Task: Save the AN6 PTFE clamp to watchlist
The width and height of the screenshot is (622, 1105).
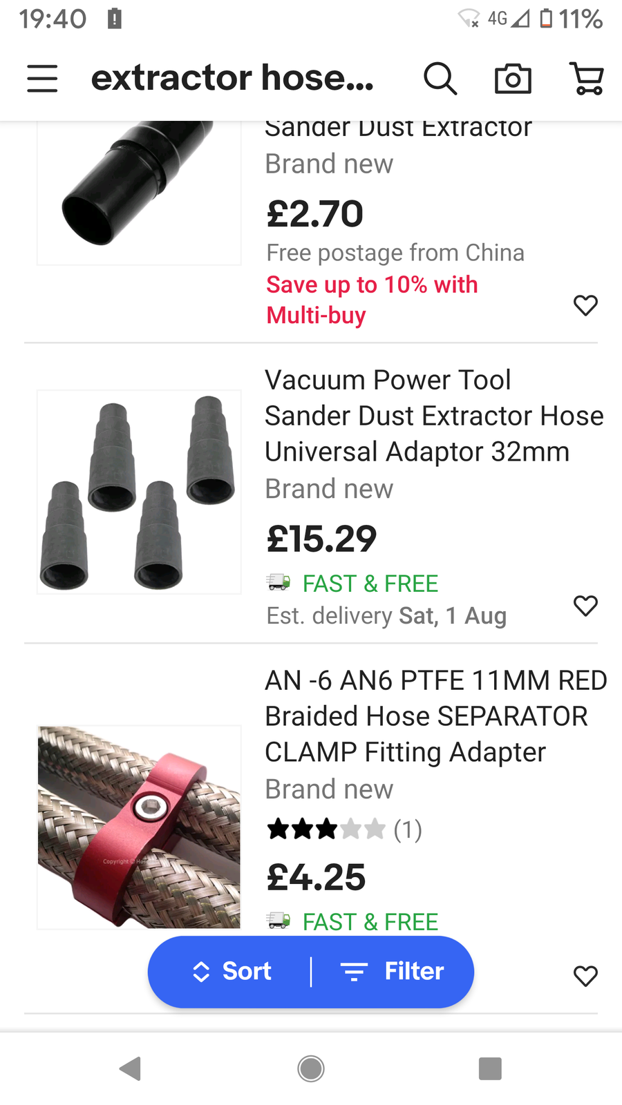Action: point(585,975)
